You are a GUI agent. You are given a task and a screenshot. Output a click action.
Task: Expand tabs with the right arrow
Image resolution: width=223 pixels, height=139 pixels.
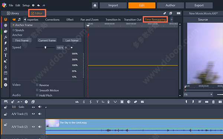pos(172,19)
